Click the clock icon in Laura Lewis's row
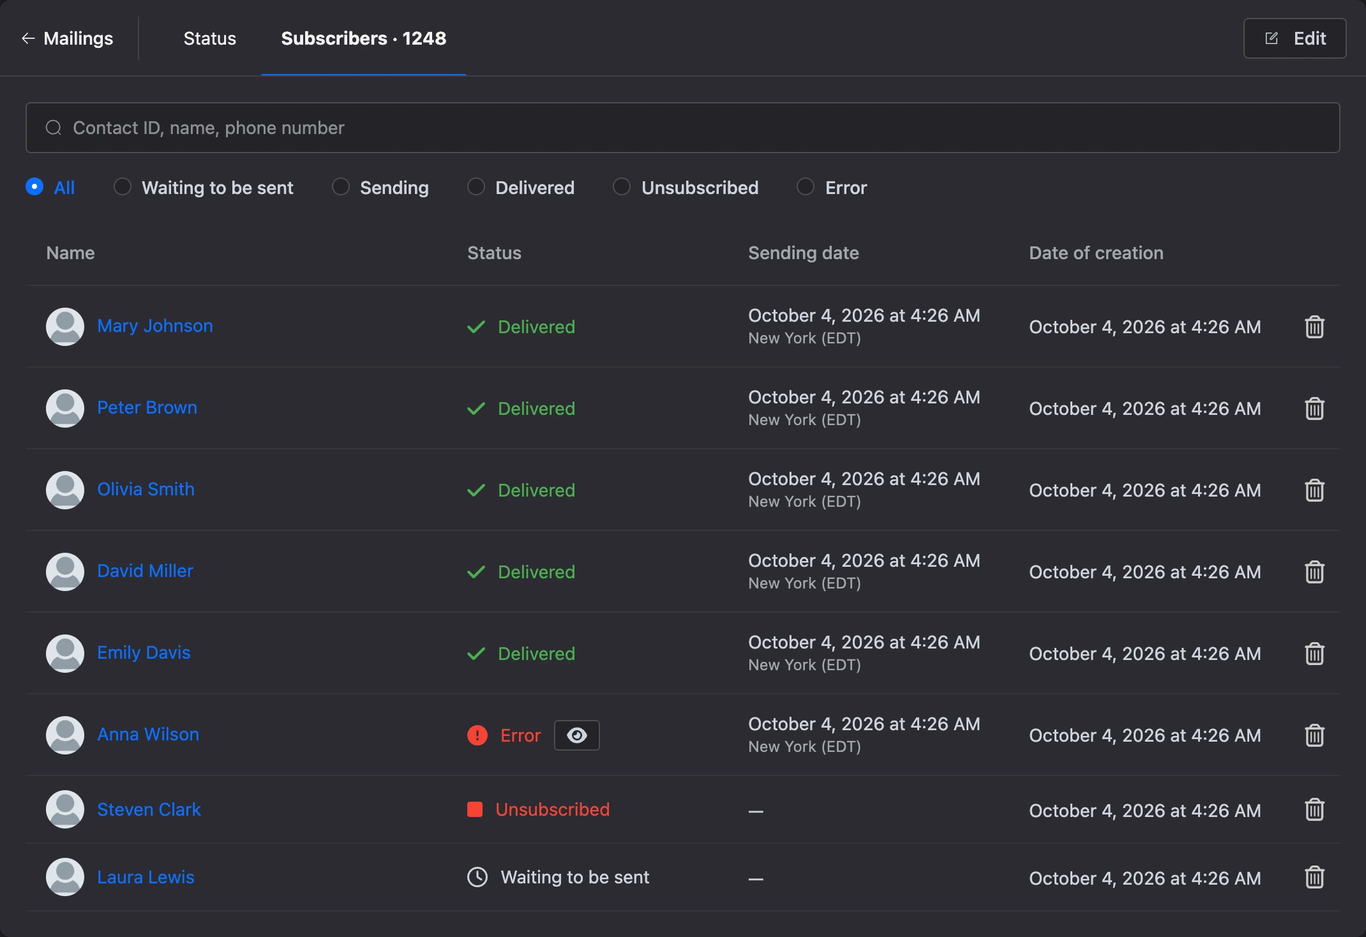This screenshot has height=937, width=1366. click(x=477, y=877)
